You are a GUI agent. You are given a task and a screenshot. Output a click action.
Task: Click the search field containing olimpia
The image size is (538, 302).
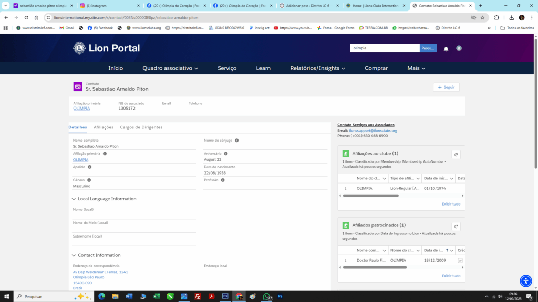tap(385, 48)
